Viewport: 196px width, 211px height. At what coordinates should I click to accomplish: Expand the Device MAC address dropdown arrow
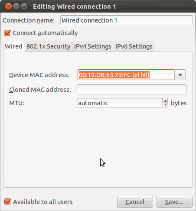pyautogui.click(x=180, y=75)
